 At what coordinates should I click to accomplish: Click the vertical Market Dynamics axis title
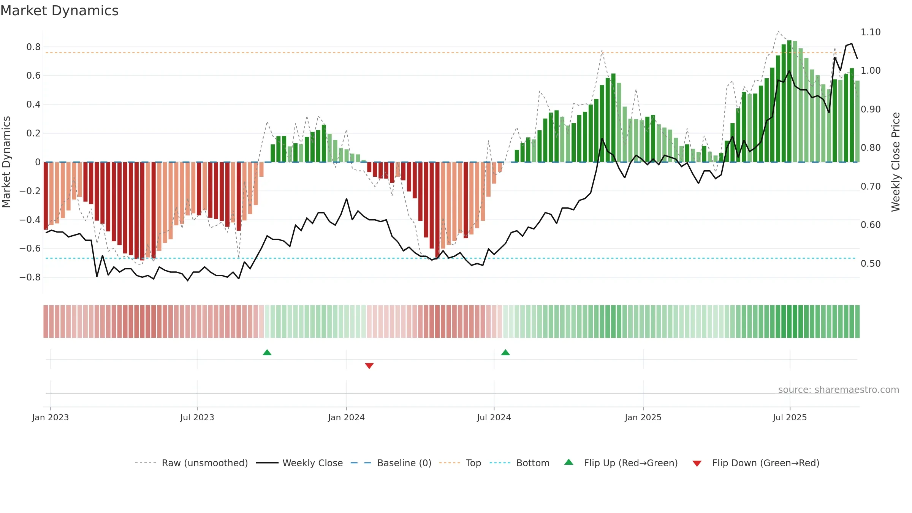pyautogui.click(x=6, y=162)
